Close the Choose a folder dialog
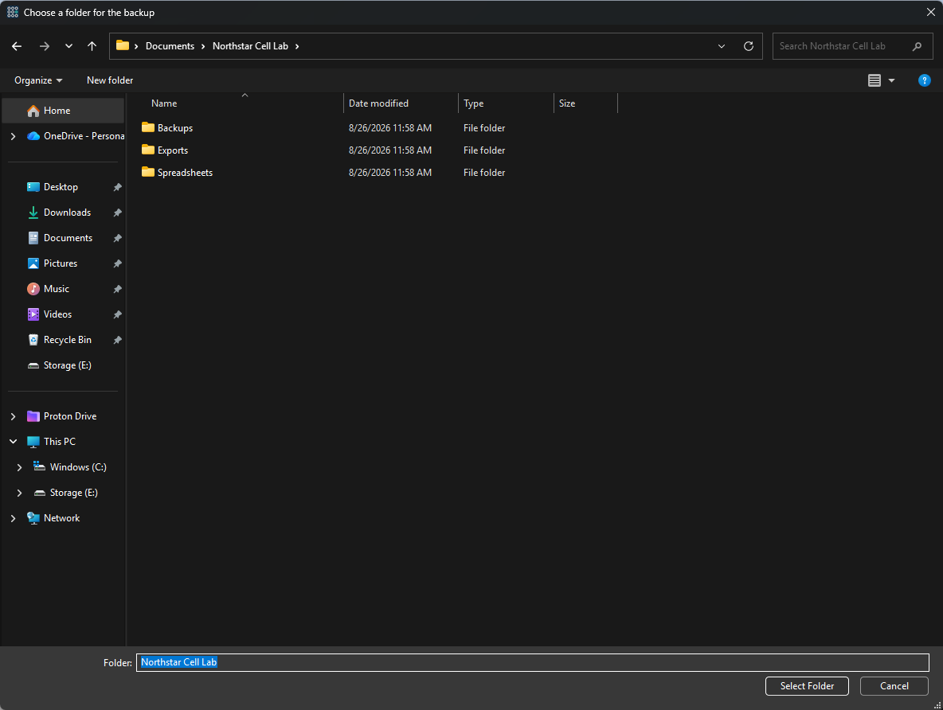The height and width of the screenshot is (710, 943). 930,12
